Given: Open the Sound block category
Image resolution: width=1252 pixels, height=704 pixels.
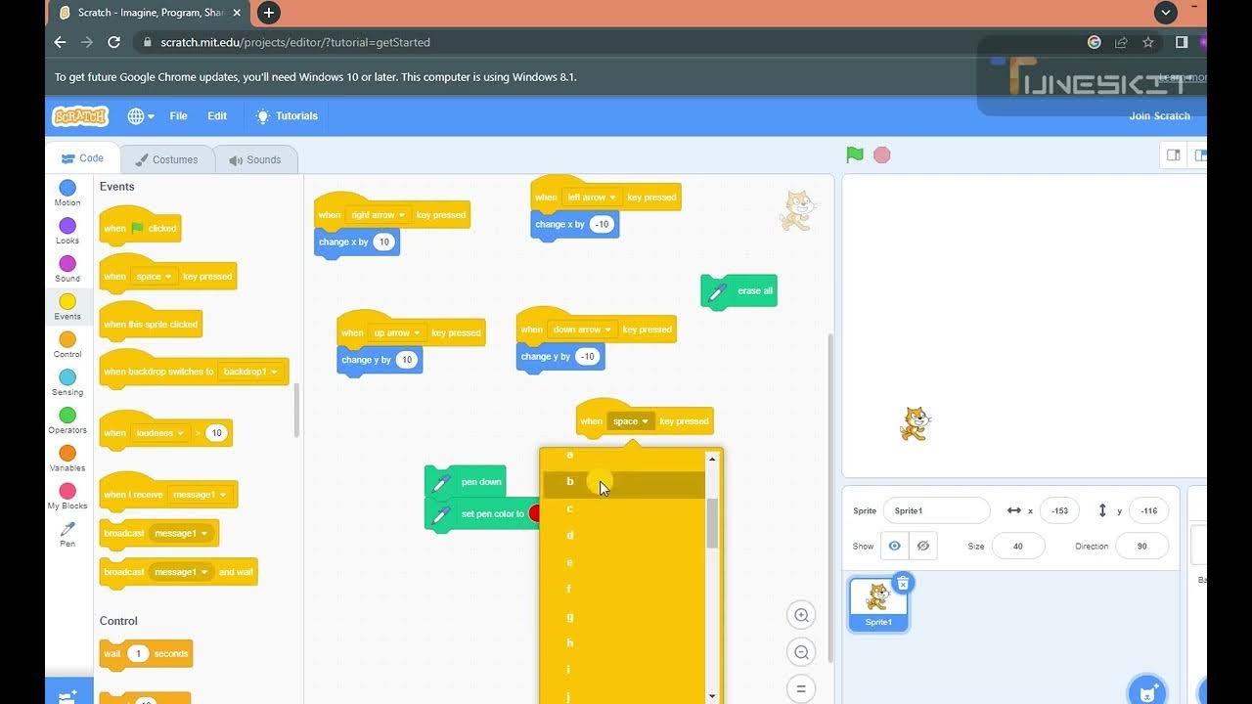Looking at the screenshot, I should coord(67,269).
